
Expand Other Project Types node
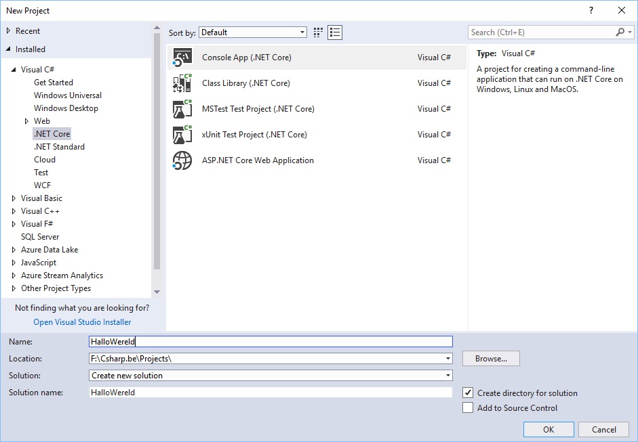click(14, 288)
